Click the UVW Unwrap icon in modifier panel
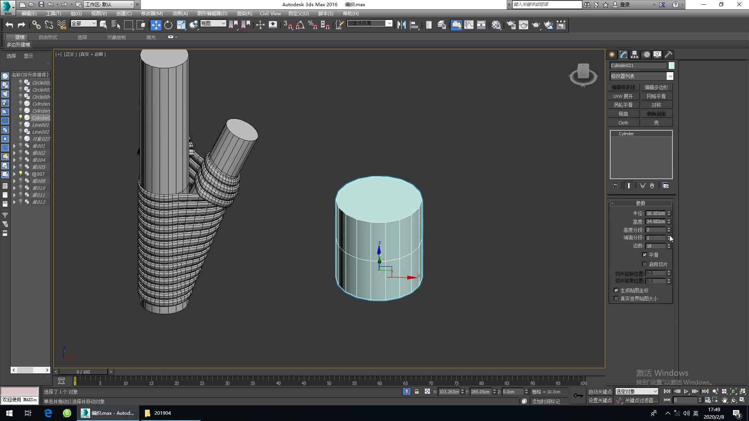This screenshot has height=421, width=749. 624,96
